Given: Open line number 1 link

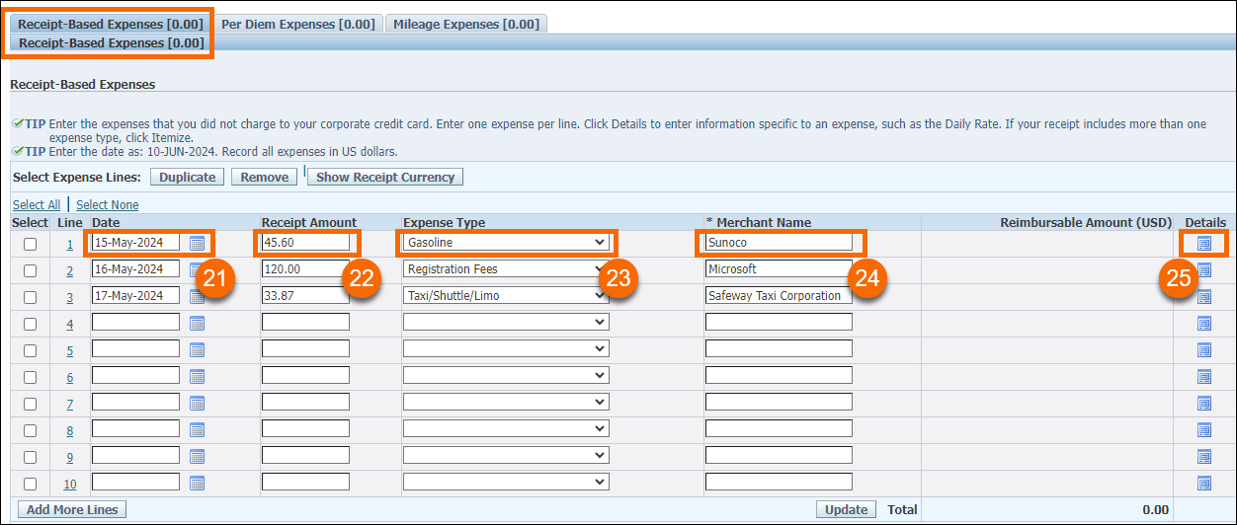Looking at the screenshot, I should click(x=70, y=244).
